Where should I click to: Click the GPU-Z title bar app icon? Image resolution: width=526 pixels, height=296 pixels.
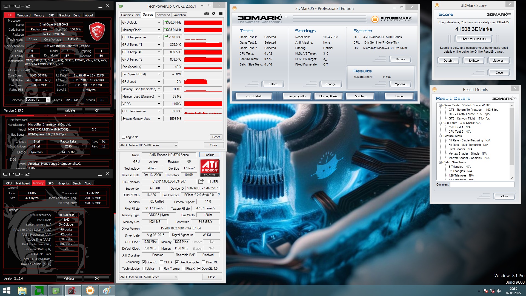click(121, 6)
